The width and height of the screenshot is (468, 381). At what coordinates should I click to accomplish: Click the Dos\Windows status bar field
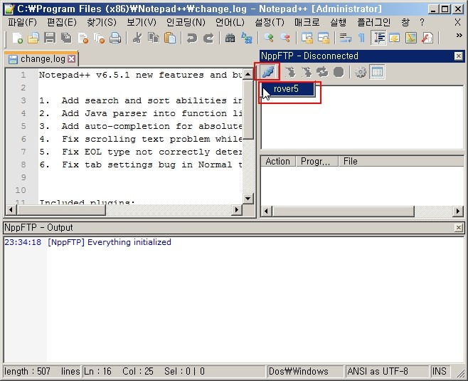pos(304,372)
